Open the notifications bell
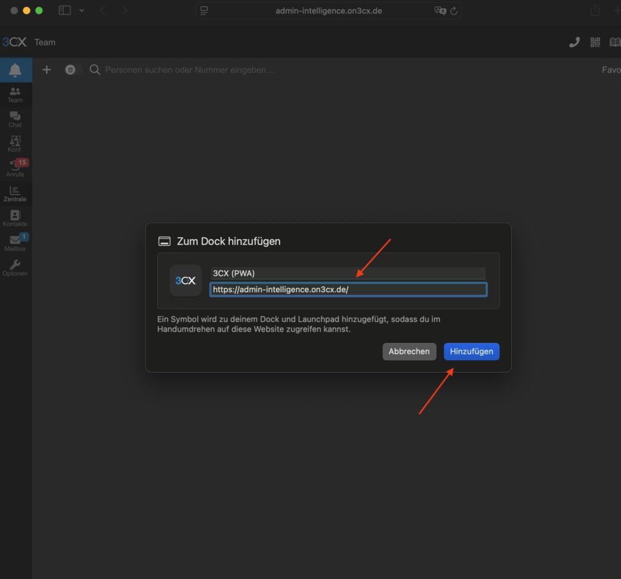Image resolution: width=621 pixels, height=579 pixels. click(15, 70)
